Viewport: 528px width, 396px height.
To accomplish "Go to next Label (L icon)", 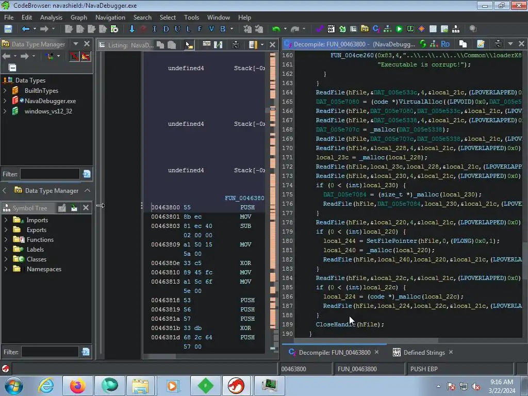I will coord(189,29).
